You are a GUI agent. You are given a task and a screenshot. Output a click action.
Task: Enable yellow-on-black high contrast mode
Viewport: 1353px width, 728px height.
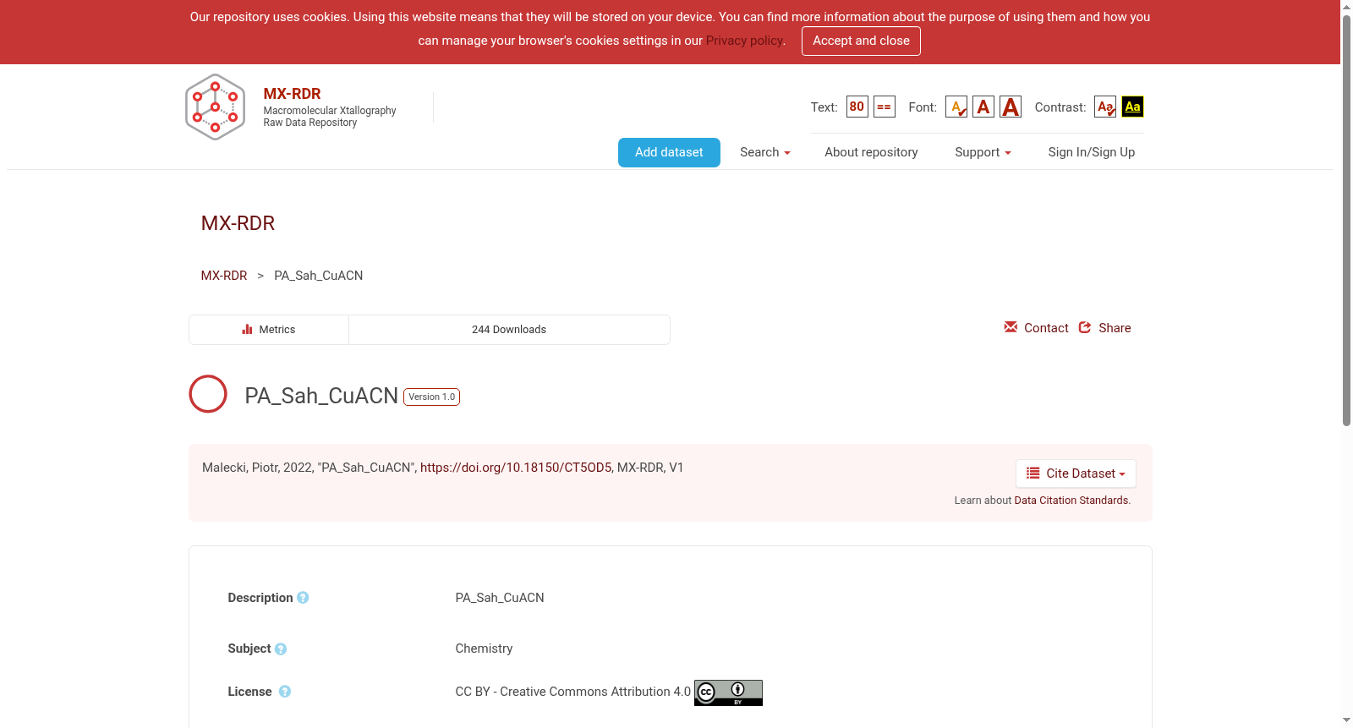point(1132,107)
